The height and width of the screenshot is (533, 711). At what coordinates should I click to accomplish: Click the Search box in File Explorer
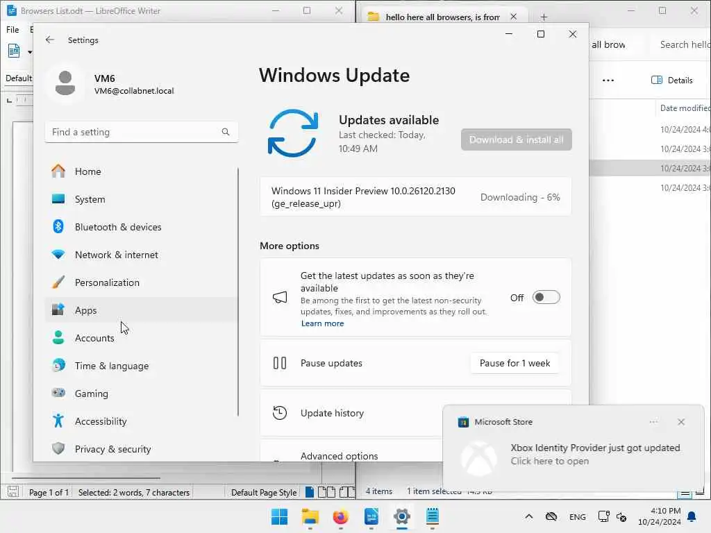coord(683,44)
